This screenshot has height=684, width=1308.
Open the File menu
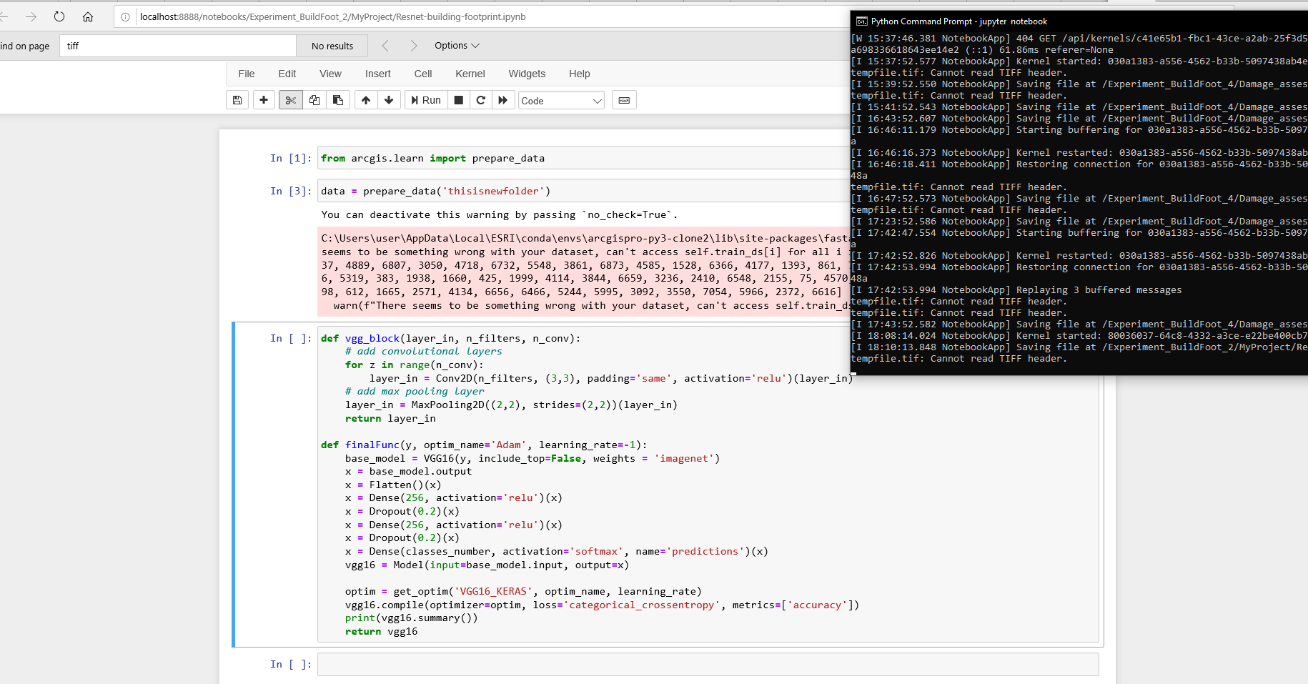pos(247,74)
